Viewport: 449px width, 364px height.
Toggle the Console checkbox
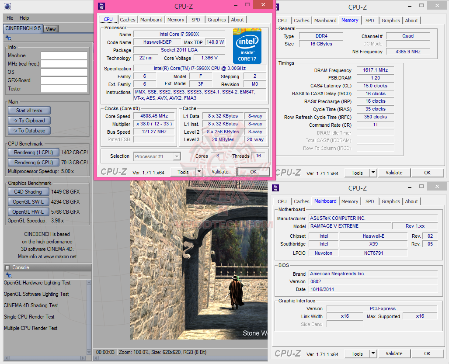point(8,267)
